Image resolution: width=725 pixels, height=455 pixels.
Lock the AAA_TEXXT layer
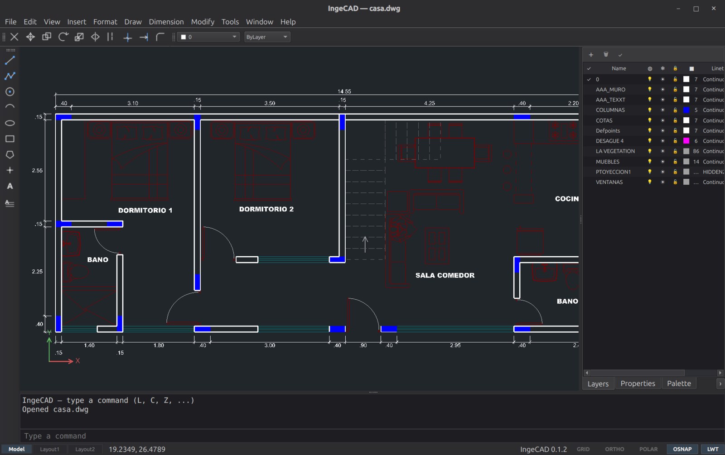(x=675, y=100)
